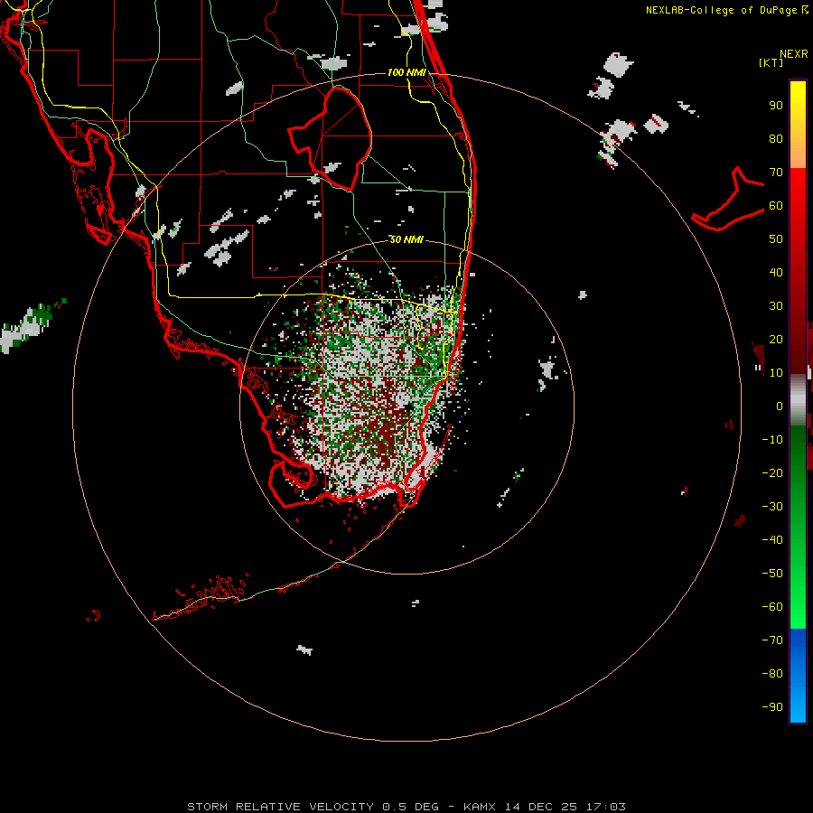813x813 pixels.
Task: Click the '-60' value on the velocity scale
Action: coord(772,607)
